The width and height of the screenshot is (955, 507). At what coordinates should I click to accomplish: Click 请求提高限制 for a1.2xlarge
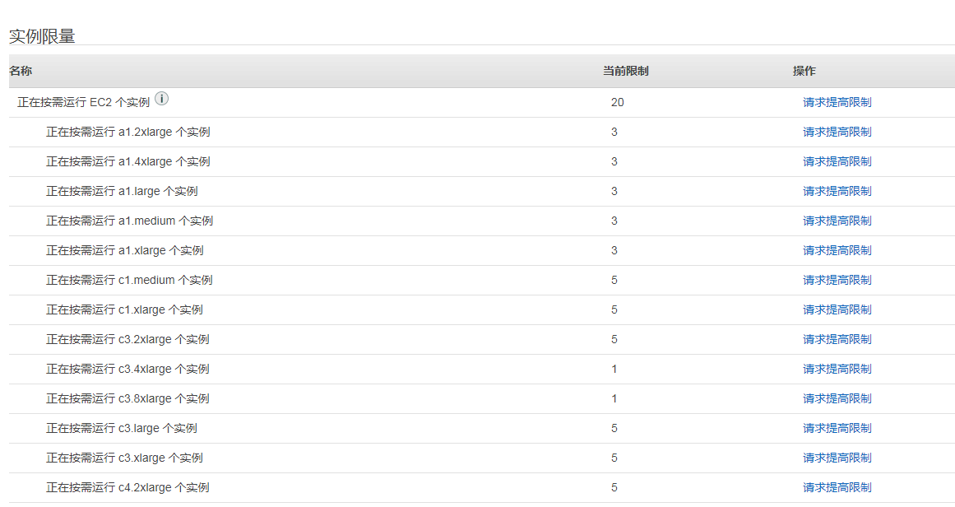point(837,132)
